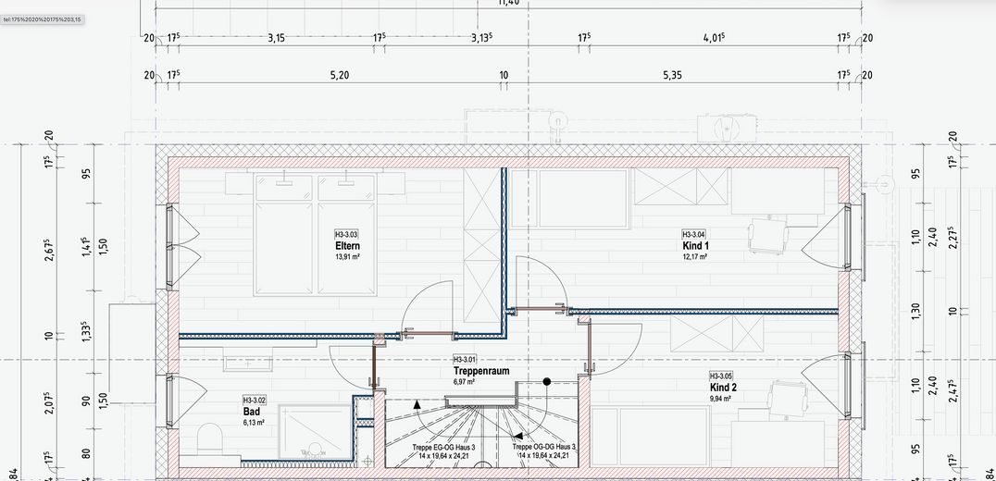The height and width of the screenshot is (481, 996).
Task: Click the Eltern bedroom door swing
Action: (x=428, y=308)
